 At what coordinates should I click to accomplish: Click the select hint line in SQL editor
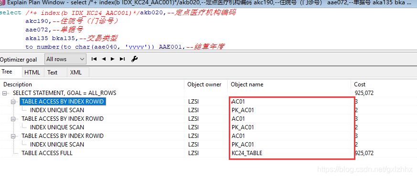[118, 12]
